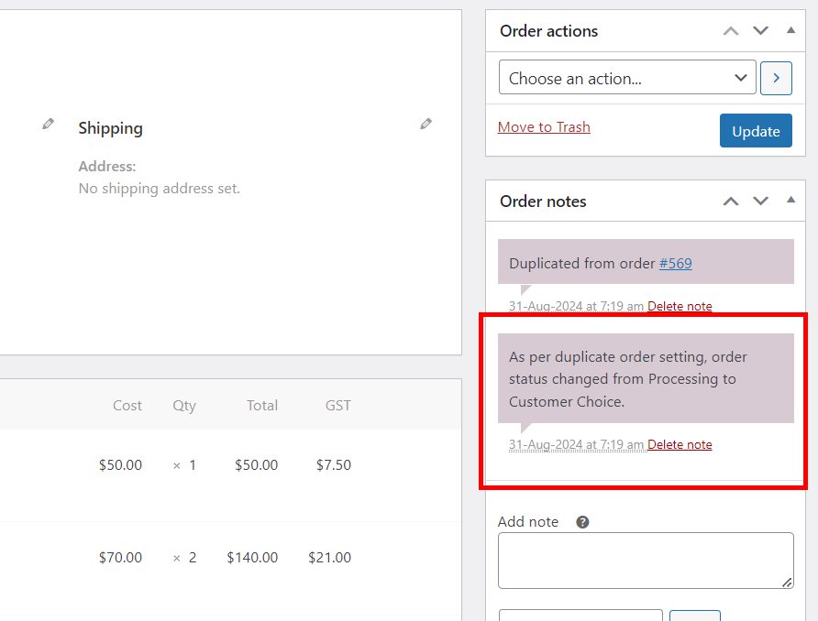Viewport: 818px width, 621px height.
Task: Move Order notes panel up
Action: [730, 202]
